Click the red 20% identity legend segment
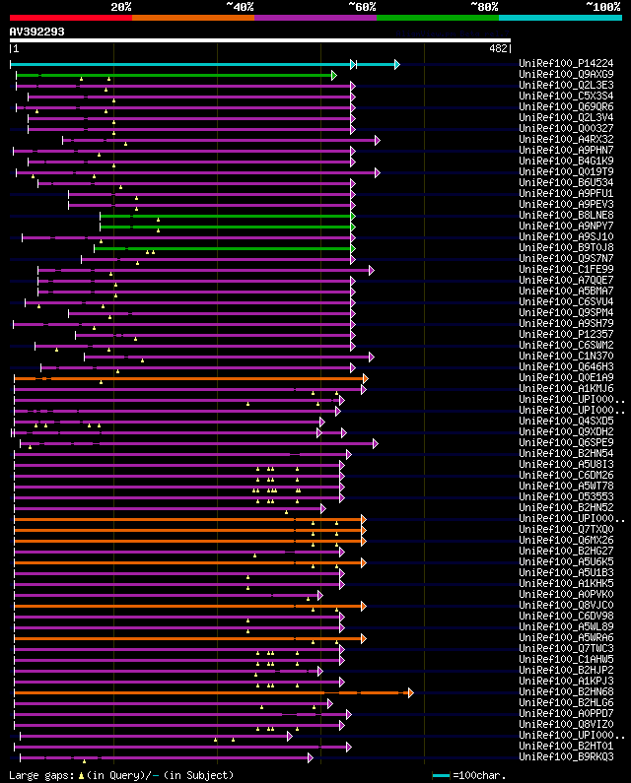The height and width of the screenshot is (783, 631). tap(71, 18)
